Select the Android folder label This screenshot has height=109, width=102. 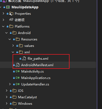coord(24,33)
